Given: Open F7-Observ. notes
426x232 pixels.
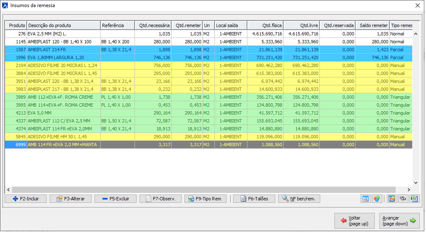Looking at the screenshot, I should 160,199.
